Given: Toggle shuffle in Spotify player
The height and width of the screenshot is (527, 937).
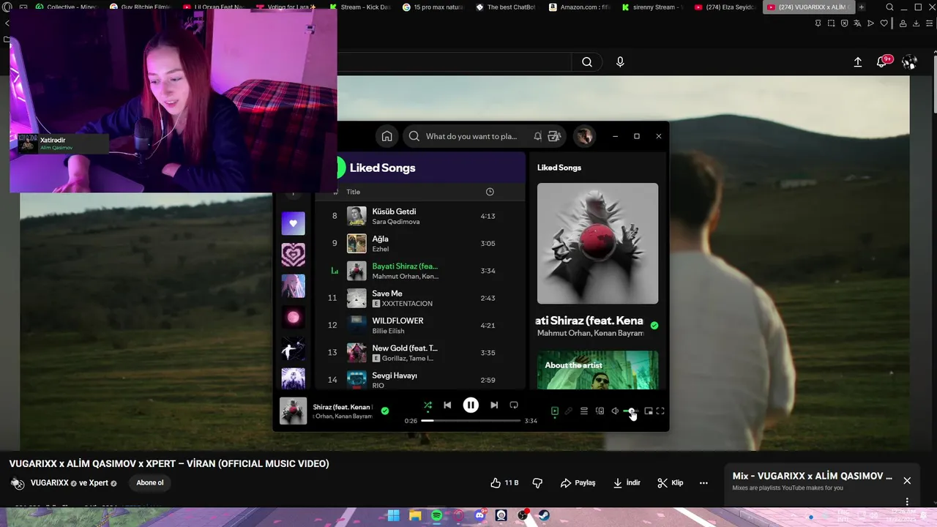Looking at the screenshot, I should click(x=428, y=405).
